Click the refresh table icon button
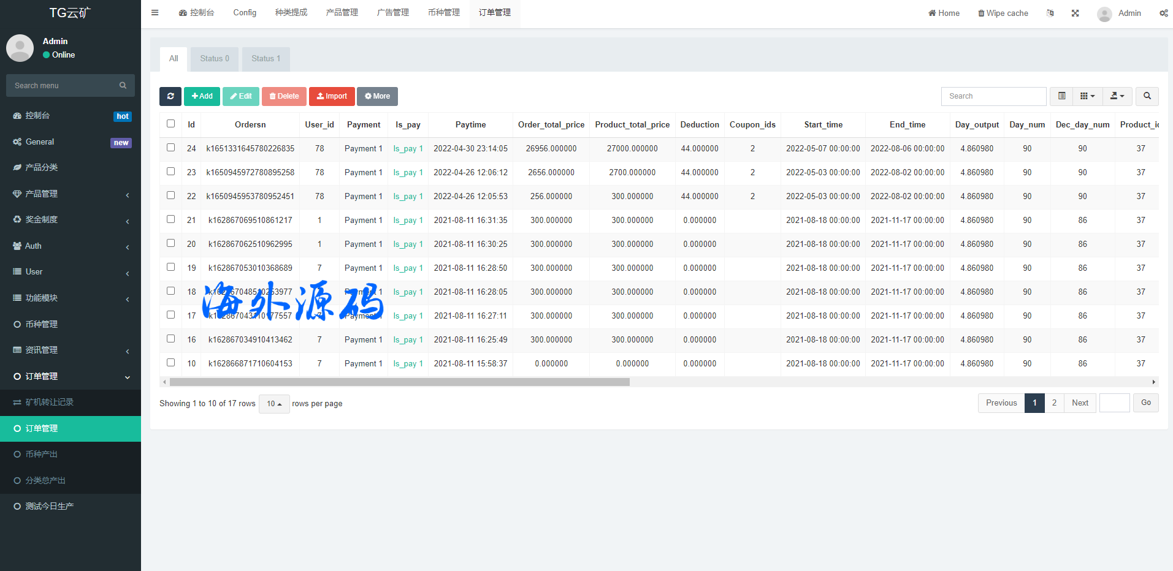This screenshot has width=1173, height=571. point(170,96)
